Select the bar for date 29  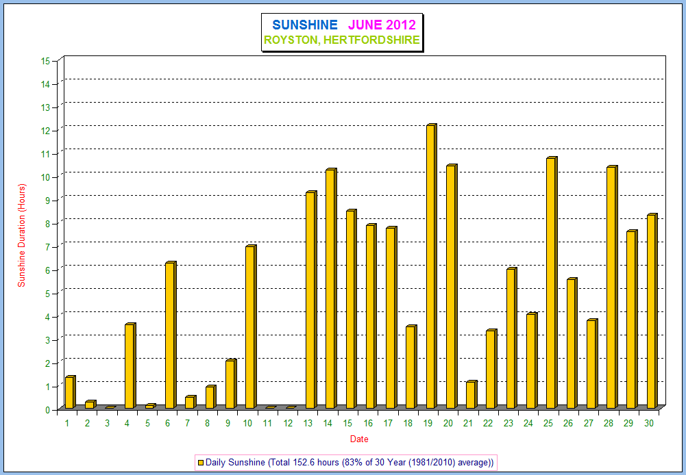(x=632, y=320)
